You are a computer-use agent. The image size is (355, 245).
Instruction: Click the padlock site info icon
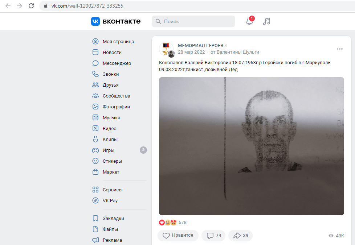(46, 6)
